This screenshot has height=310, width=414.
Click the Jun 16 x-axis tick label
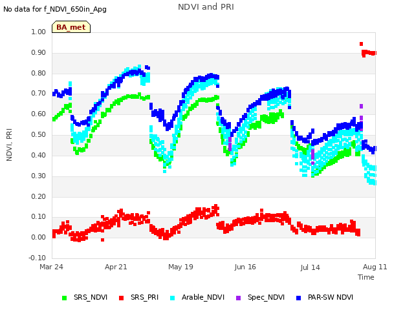[x=245, y=267]
